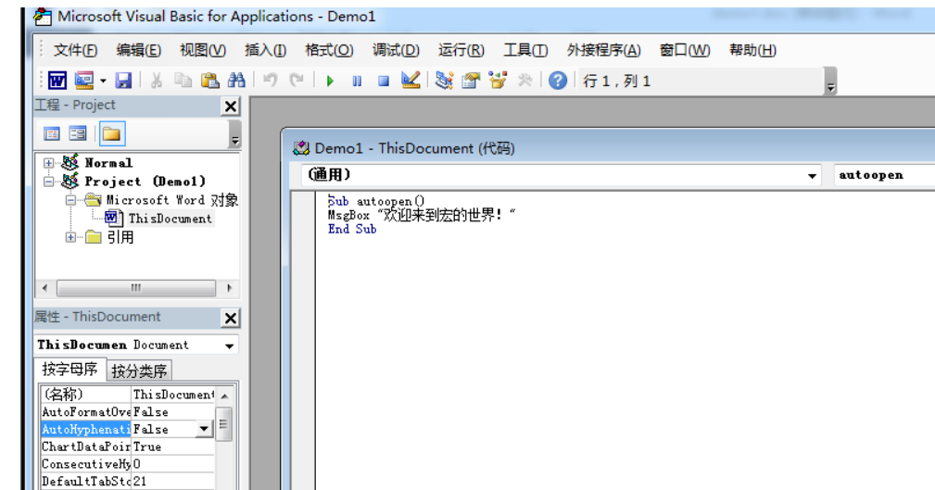This screenshot has height=490, width=935.
Task: Click the Project tree horizontal scrollbar thumb
Action: [x=136, y=288]
